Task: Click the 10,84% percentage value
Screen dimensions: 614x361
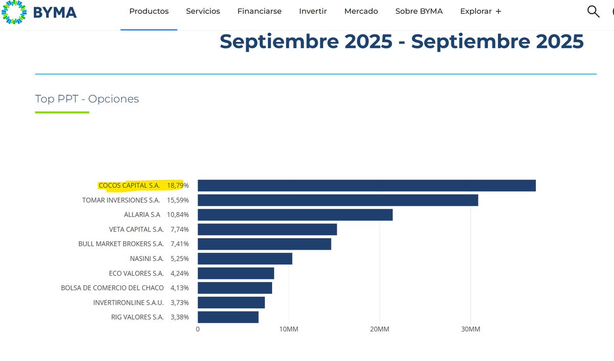Action: point(178,215)
